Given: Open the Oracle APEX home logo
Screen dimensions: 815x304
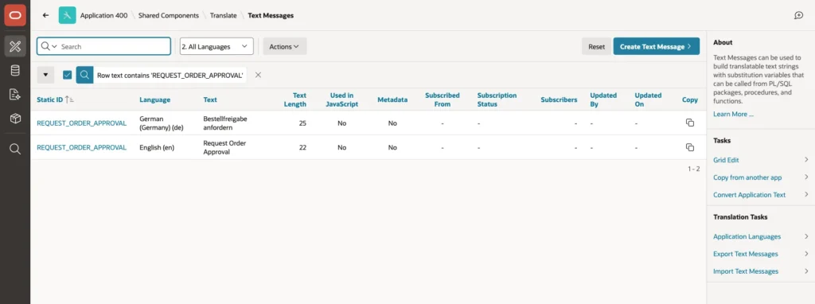Looking at the screenshot, I should coord(15,16).
